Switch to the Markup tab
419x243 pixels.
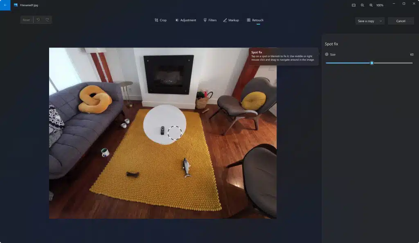(231, 20)
